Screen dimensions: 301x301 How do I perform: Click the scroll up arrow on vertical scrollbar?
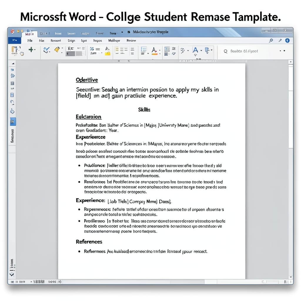(291, 62)
